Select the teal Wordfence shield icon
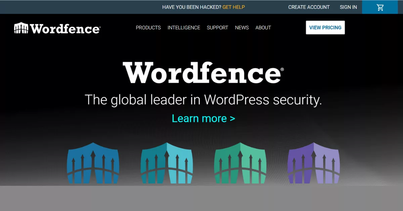Screen dimensions: 403x211 (x=167, y=163)
